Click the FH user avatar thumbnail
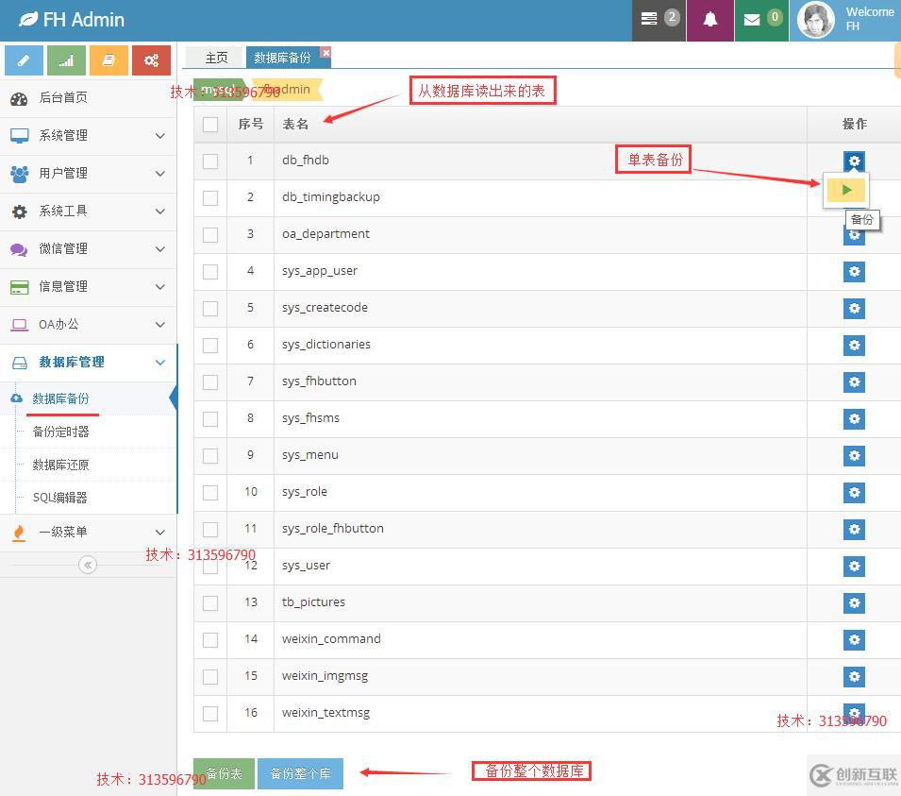The height and width of the screenshot is (796, 901). coord(815,20)
